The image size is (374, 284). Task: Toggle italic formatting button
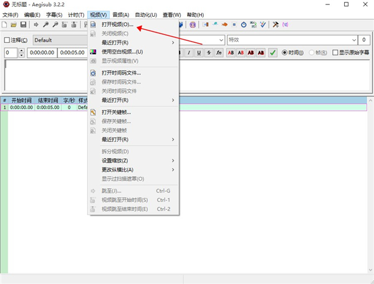pyautogui.click(x=189, y=52)
